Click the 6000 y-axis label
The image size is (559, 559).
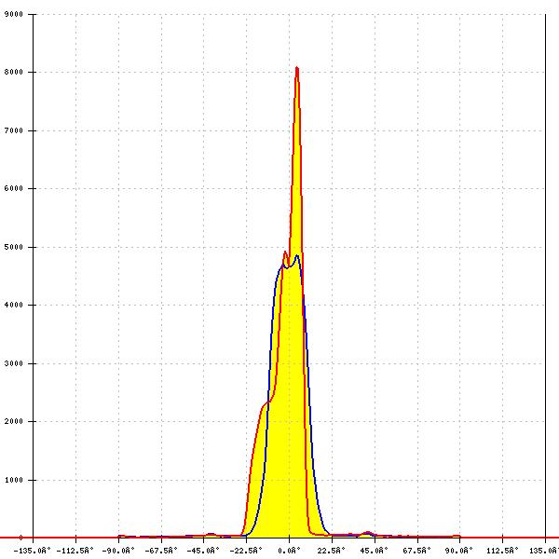(14, 188)
